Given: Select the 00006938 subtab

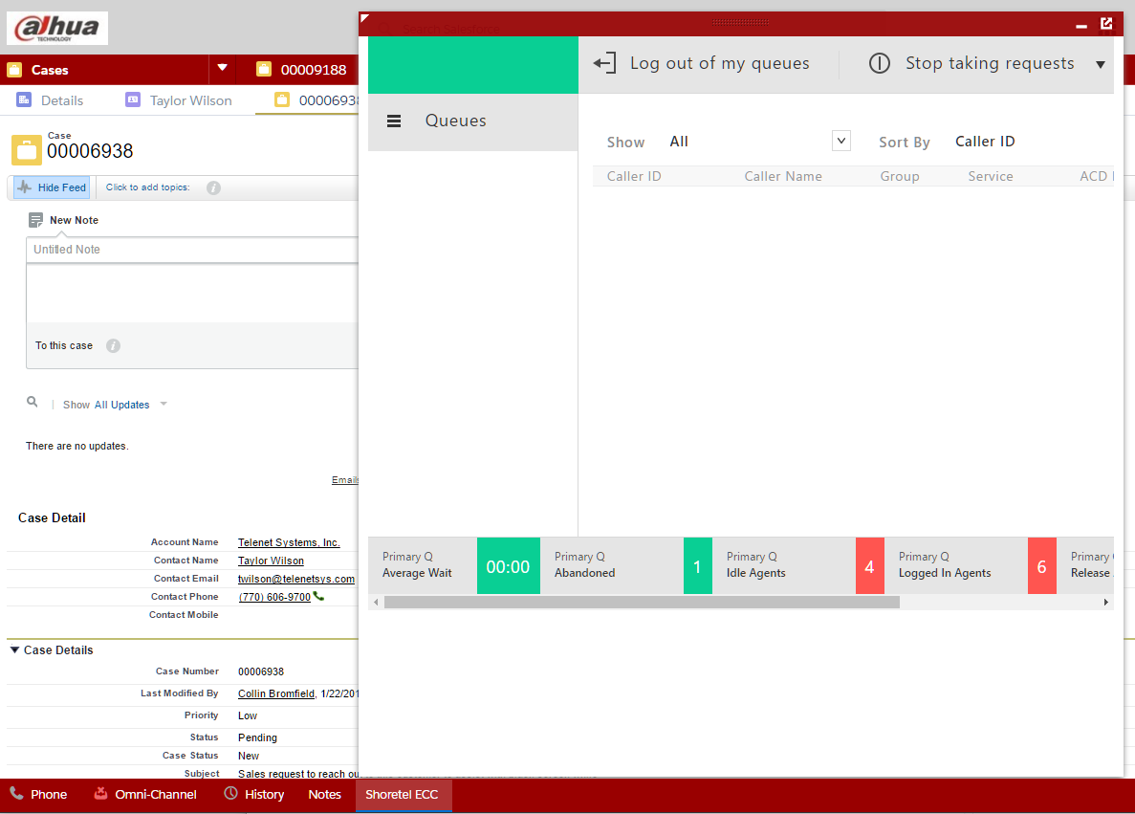Looking at the screenshot, I should pos(316,100).
